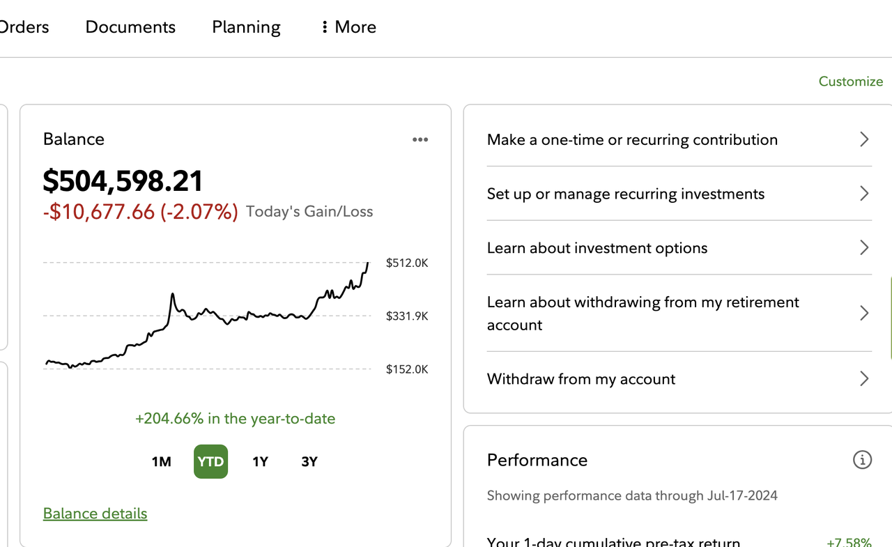892x547 pixels.
Task: Click the +204.66% in the year-to-date text
Action: 236,419
